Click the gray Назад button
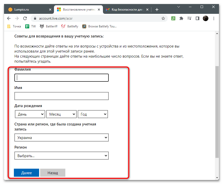 (53, 173)
